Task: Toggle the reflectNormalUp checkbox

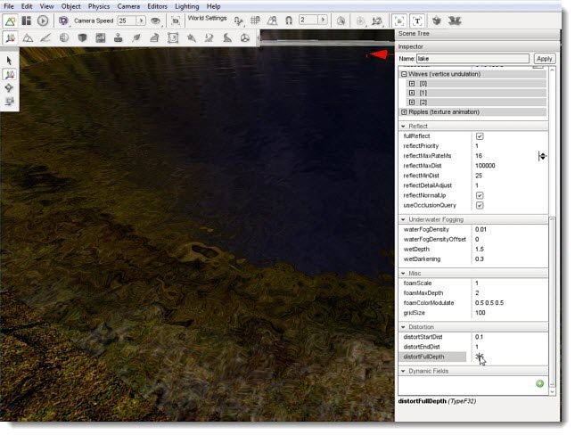Action: [480, 195]
